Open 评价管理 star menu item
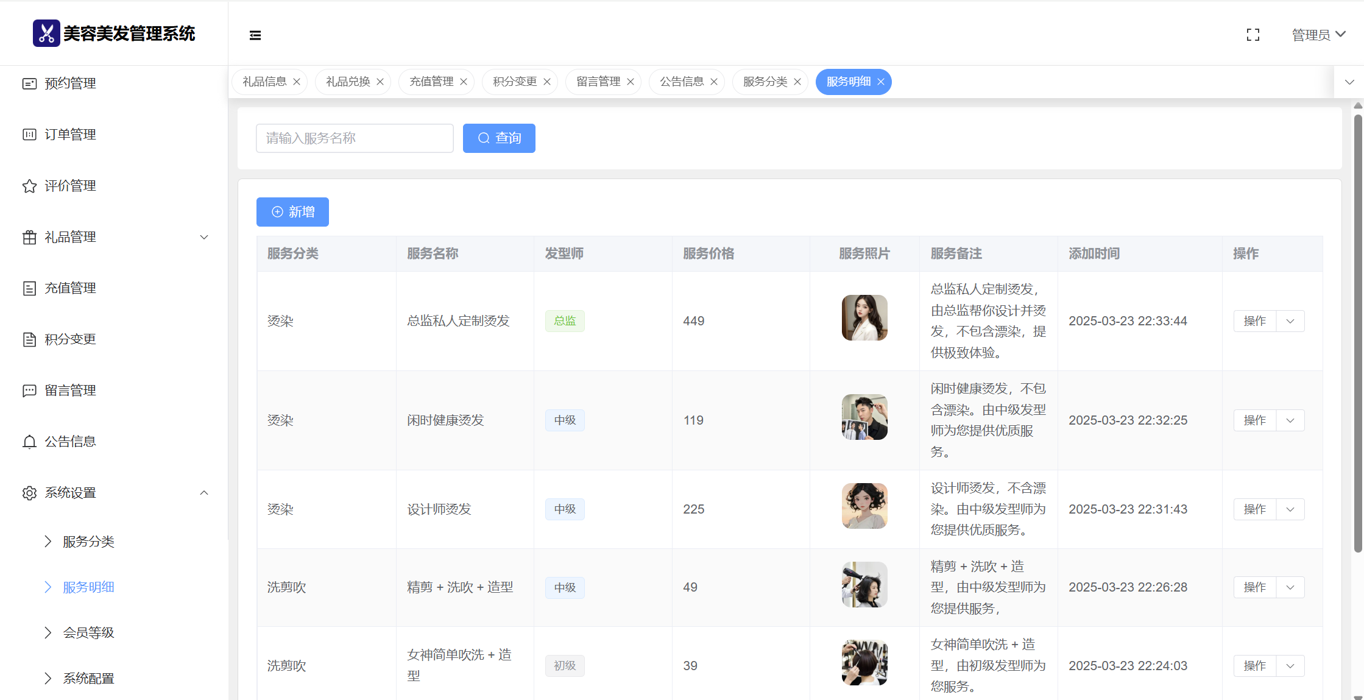The width and height of the screenshot is (1364, 700). (70, 186)
